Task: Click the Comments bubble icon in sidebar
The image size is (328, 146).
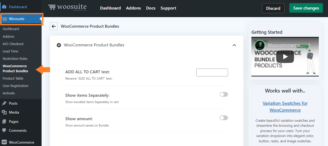Action: click(4, 130)
